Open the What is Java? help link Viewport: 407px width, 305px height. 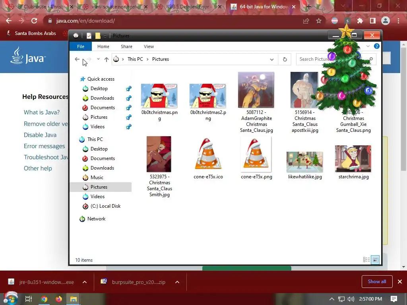(41, 112)
